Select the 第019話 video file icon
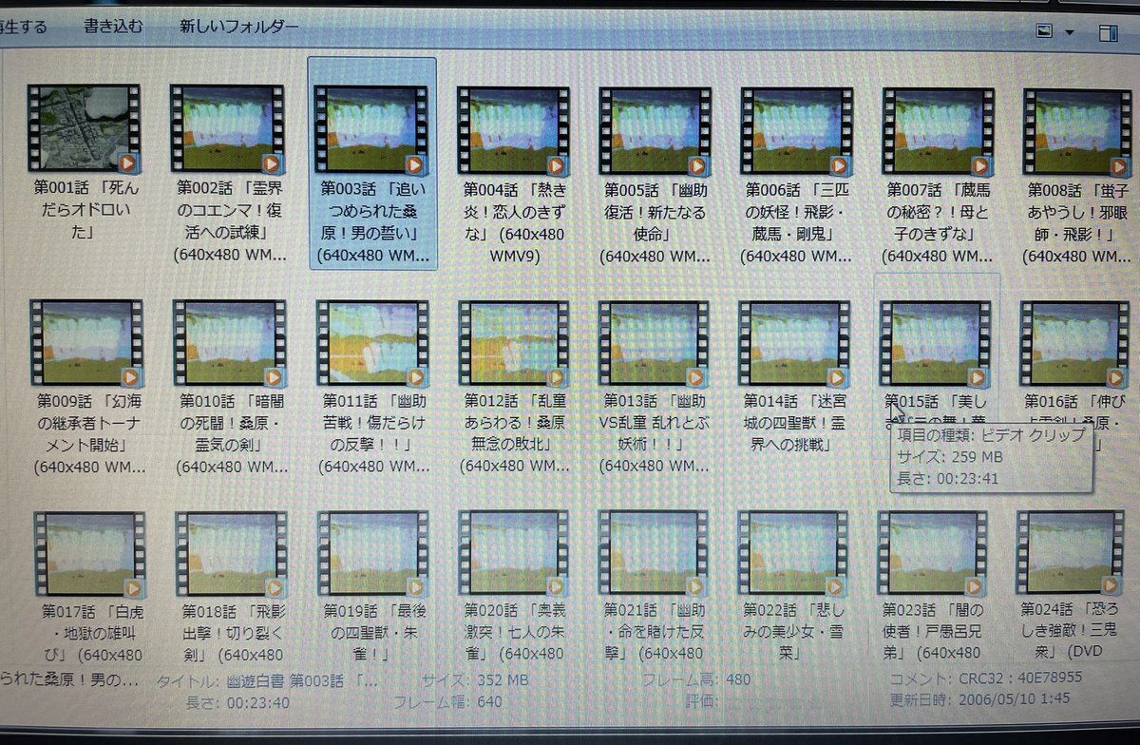 point(373,555)
